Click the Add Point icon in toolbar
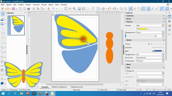Screen dimensions: 172x96 pyautogui.click(x=153, y=9)
